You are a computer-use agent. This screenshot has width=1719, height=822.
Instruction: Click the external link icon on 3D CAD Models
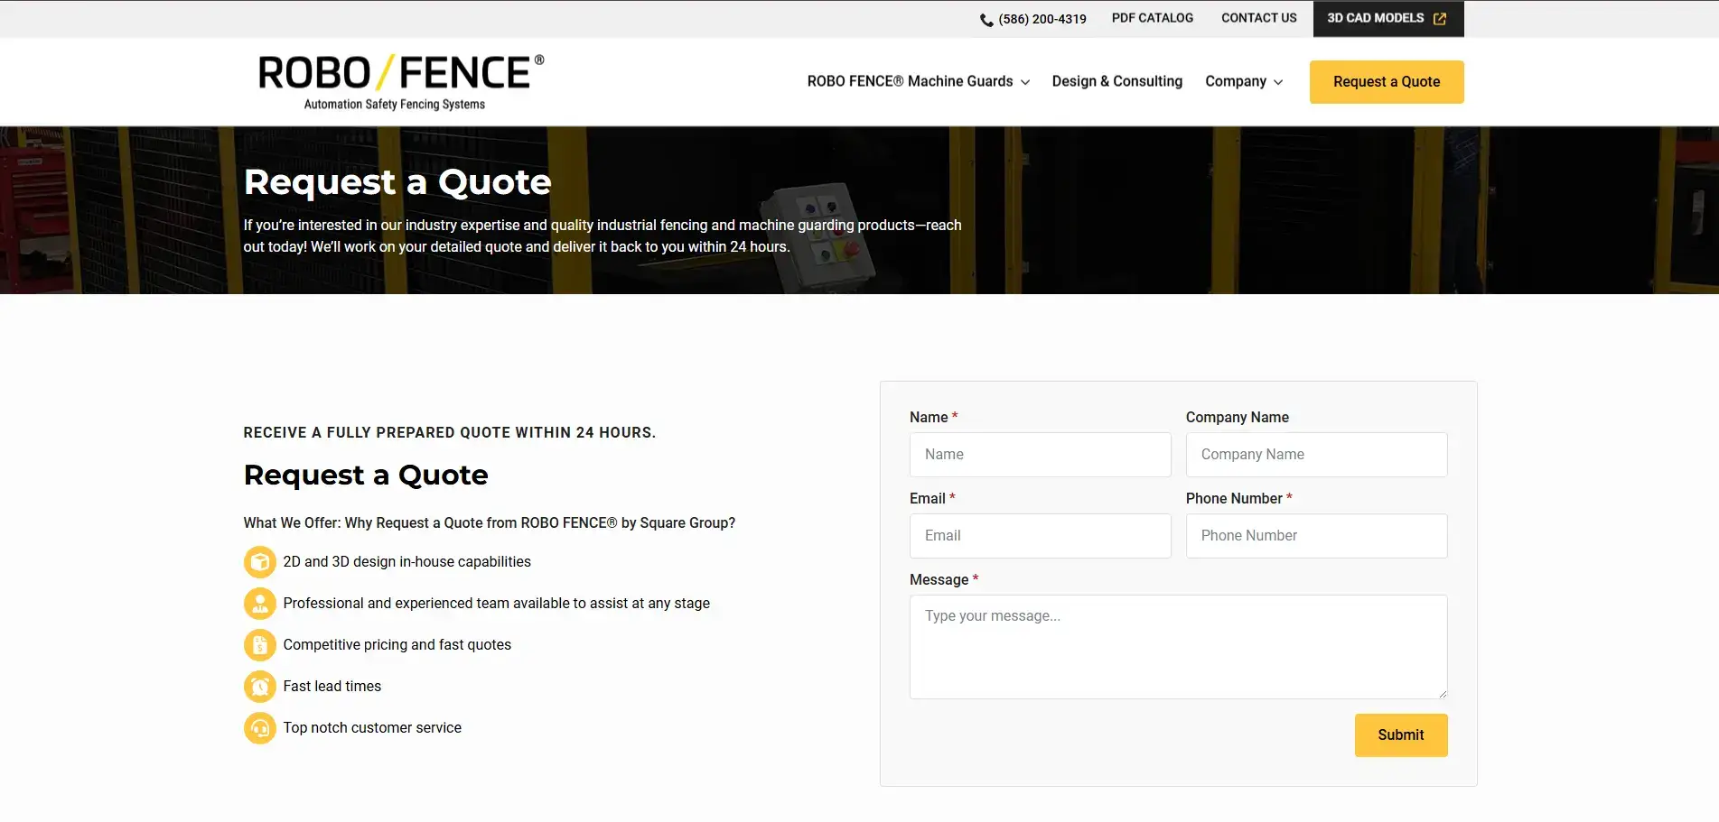click(x=1440, y=19)
